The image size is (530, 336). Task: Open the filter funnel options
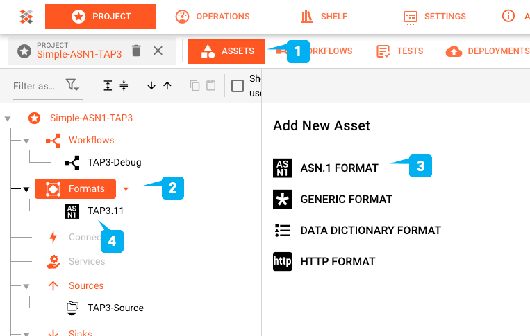(x=72, y=85)
